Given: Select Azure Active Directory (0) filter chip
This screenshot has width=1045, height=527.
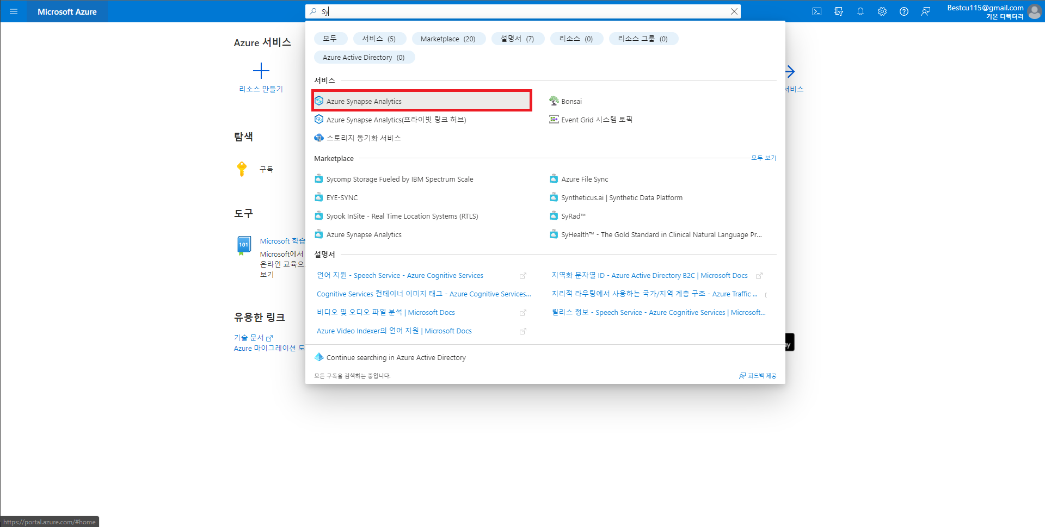Looking at the screenshot, I should click(364, 57).
